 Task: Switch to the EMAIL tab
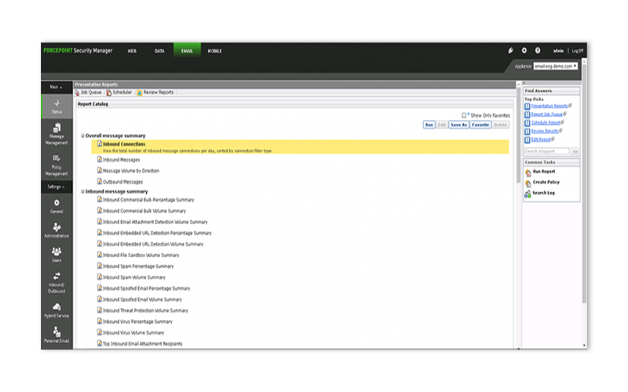pyautogui.click(x=187, y=50)
